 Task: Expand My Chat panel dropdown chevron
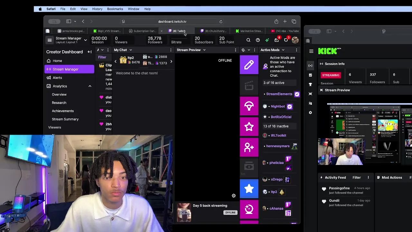(130, 50)
